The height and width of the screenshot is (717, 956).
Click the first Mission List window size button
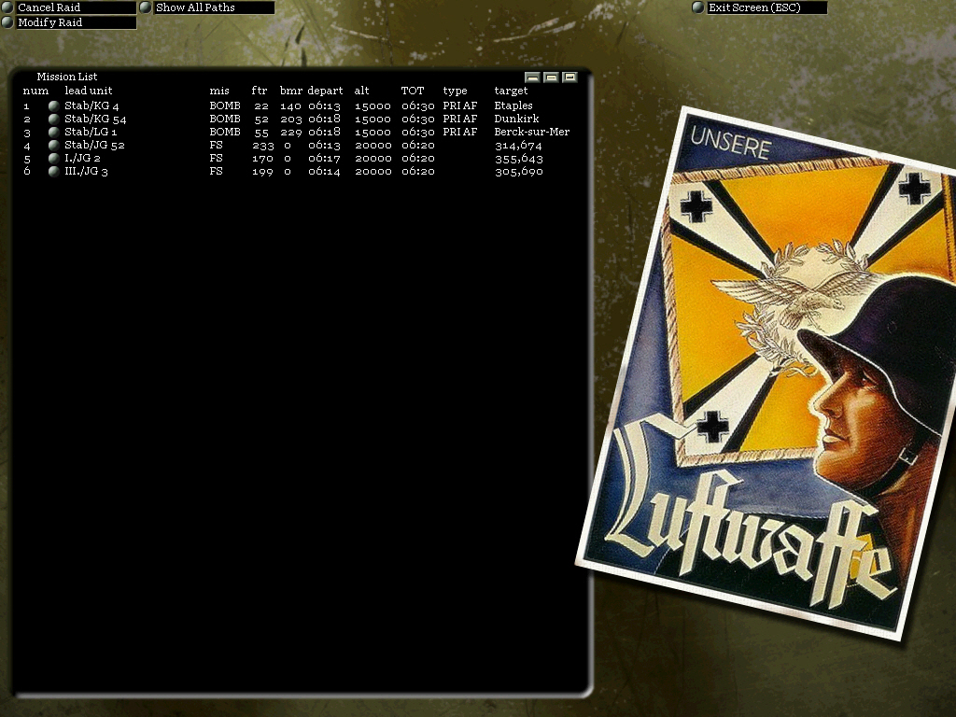tap(532, 77)
